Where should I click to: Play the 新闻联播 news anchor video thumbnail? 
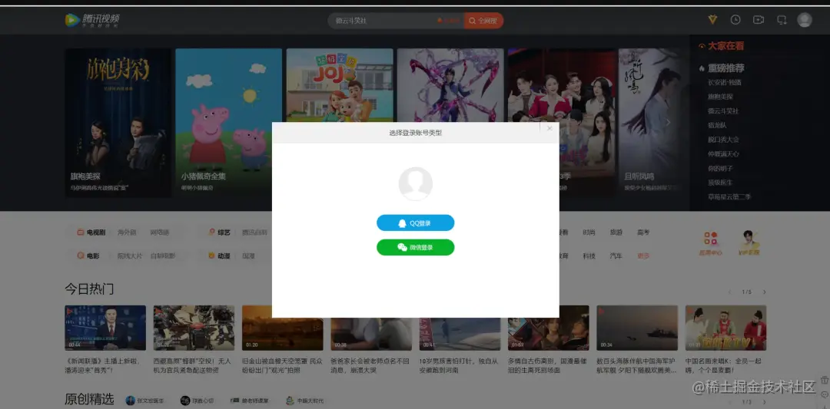105,328
